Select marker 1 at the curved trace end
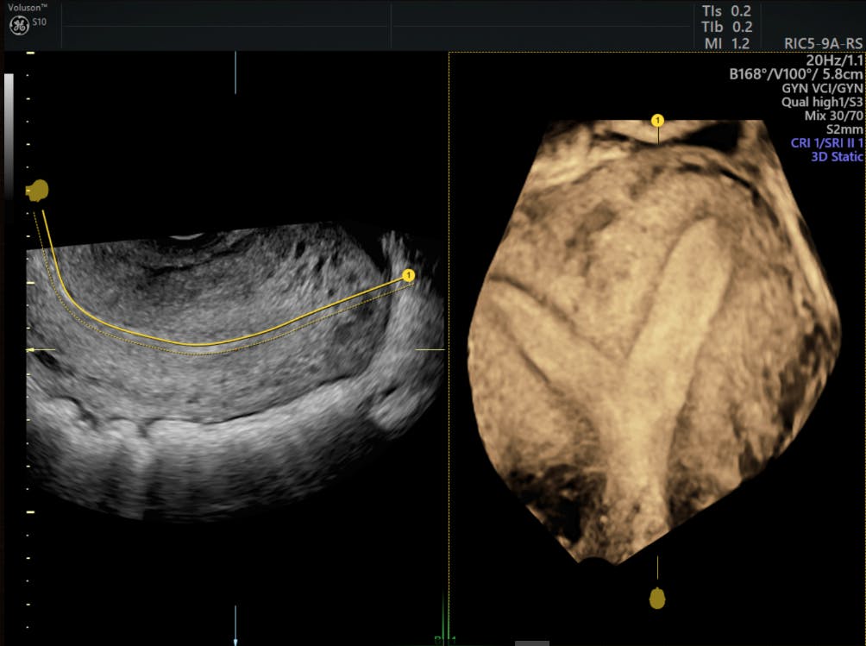The height and width of the screenshot is (646, 866). pos(408,275)
